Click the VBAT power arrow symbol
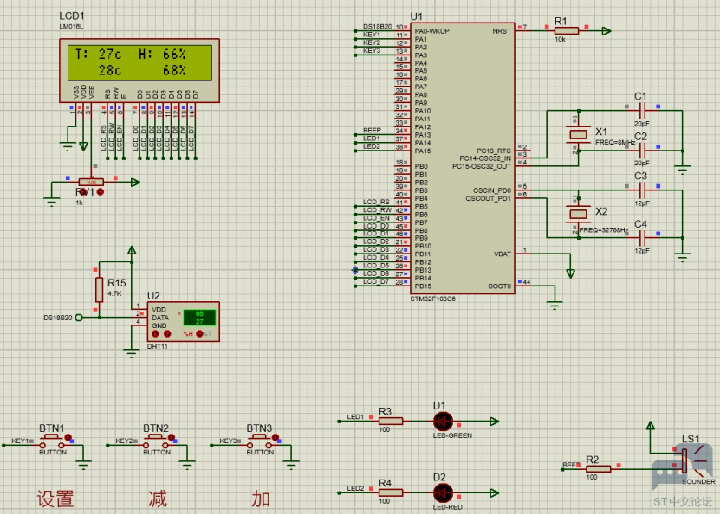Screen dimensions: 720x515 (570, 274)
